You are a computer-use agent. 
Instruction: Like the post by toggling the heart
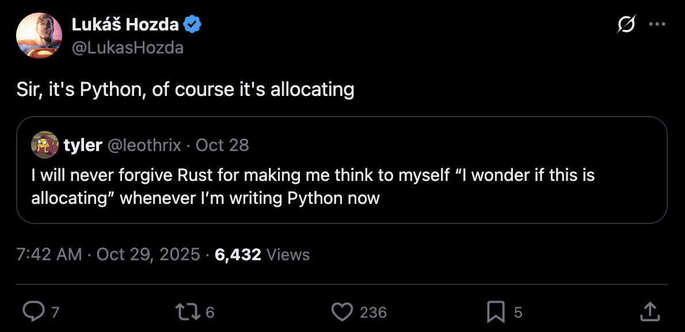(x=342, y=312)
